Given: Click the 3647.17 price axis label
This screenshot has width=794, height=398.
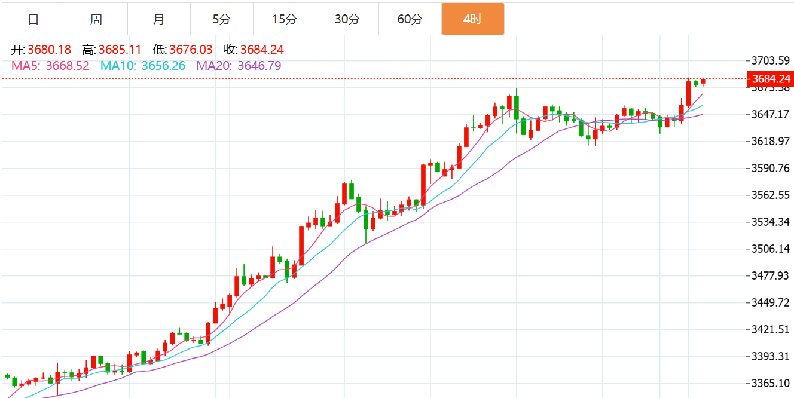Looking at the screenshot, I should point(771,114).
